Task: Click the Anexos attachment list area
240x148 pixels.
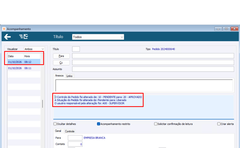Action: point(144,85)
